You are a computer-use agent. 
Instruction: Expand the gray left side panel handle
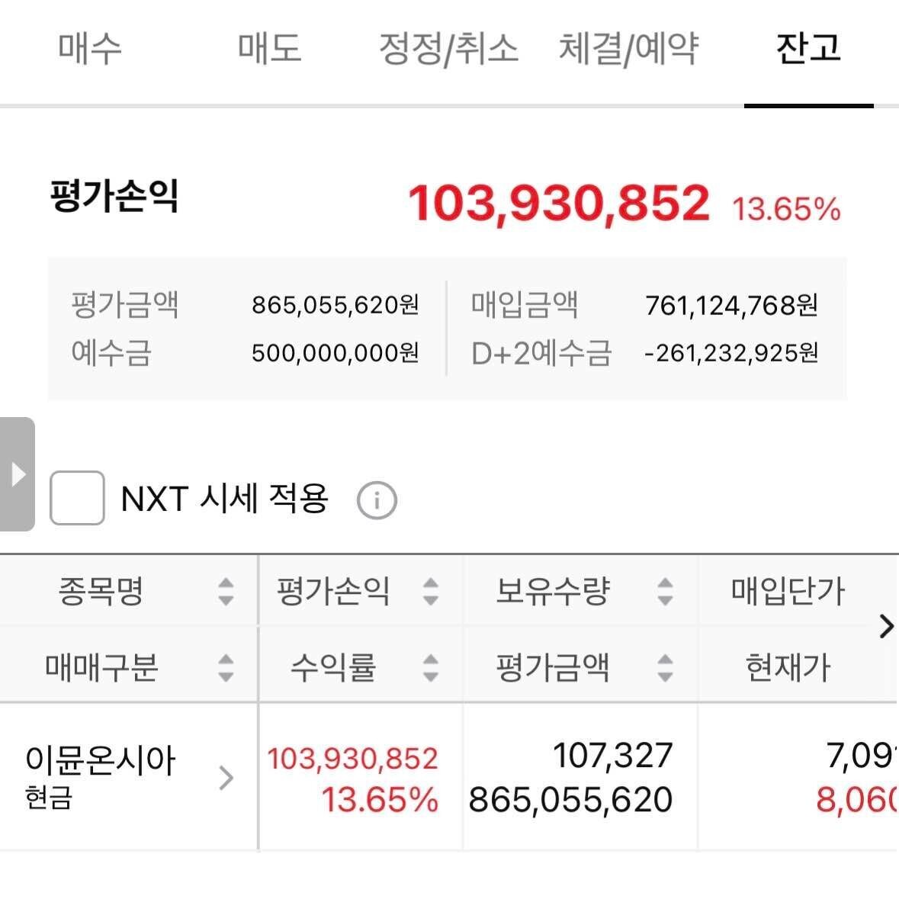click(x=17, y=474)
